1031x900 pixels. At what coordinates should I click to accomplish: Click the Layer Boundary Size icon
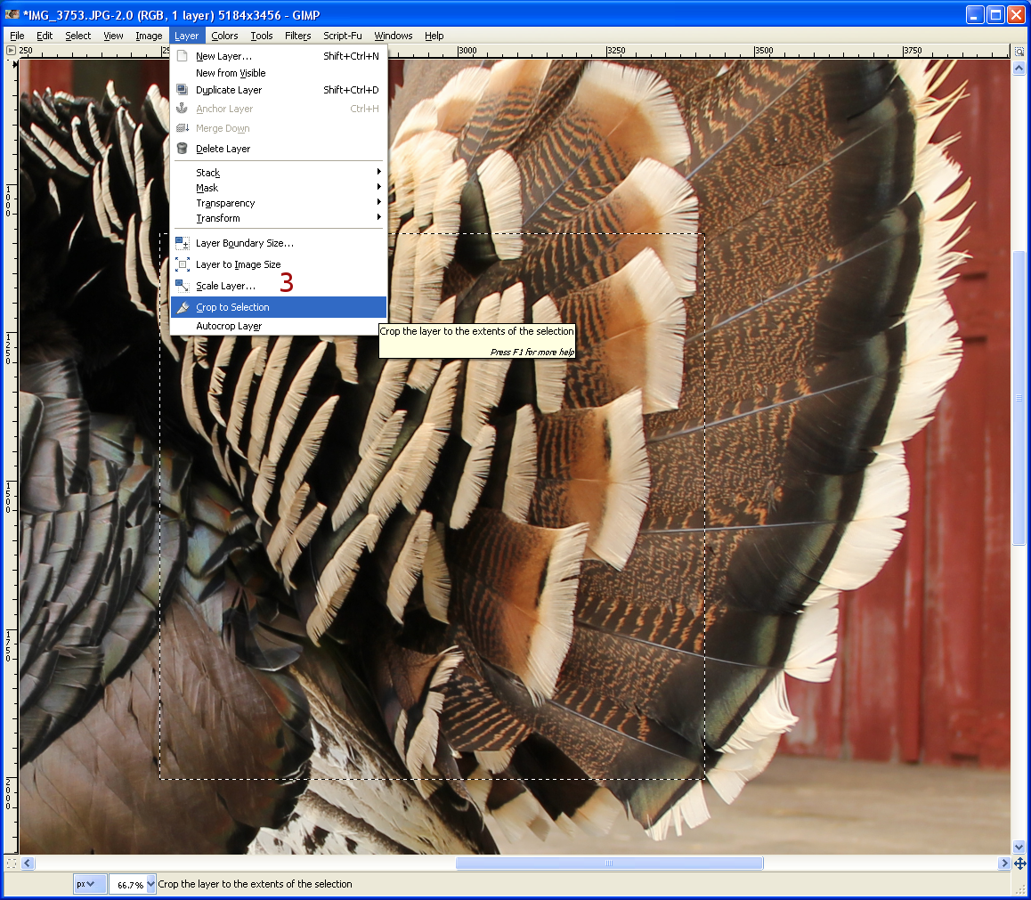[183, 243]
